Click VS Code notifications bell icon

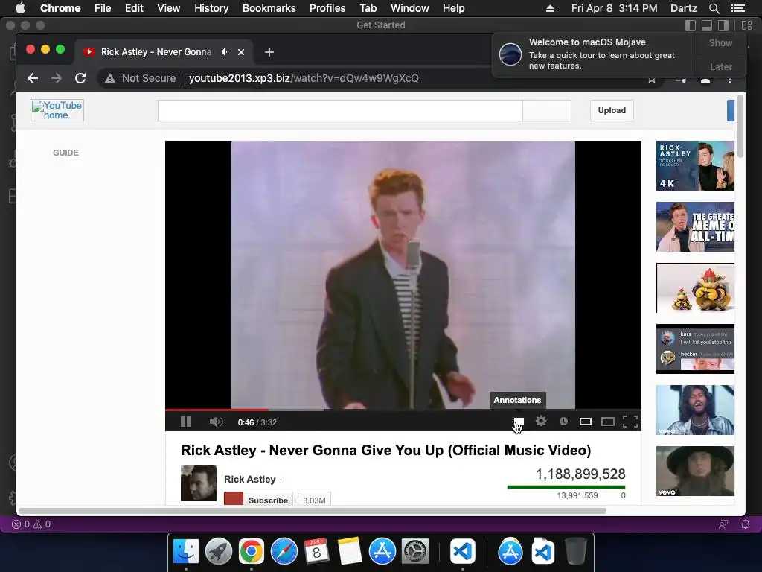coord(746,524)
